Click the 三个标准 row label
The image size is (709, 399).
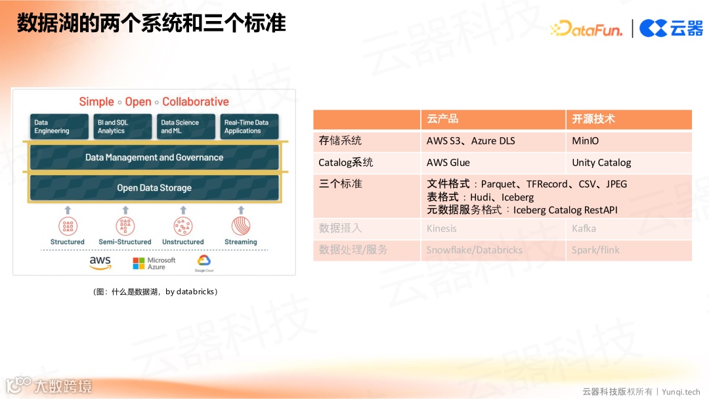pyautogui.click(x=341, y=184)
